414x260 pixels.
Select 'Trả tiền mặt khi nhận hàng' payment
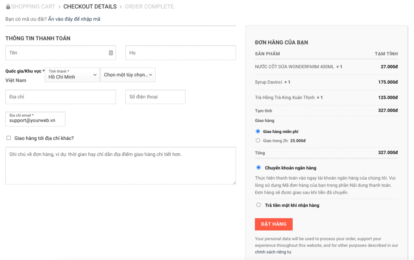pos(259,205)
